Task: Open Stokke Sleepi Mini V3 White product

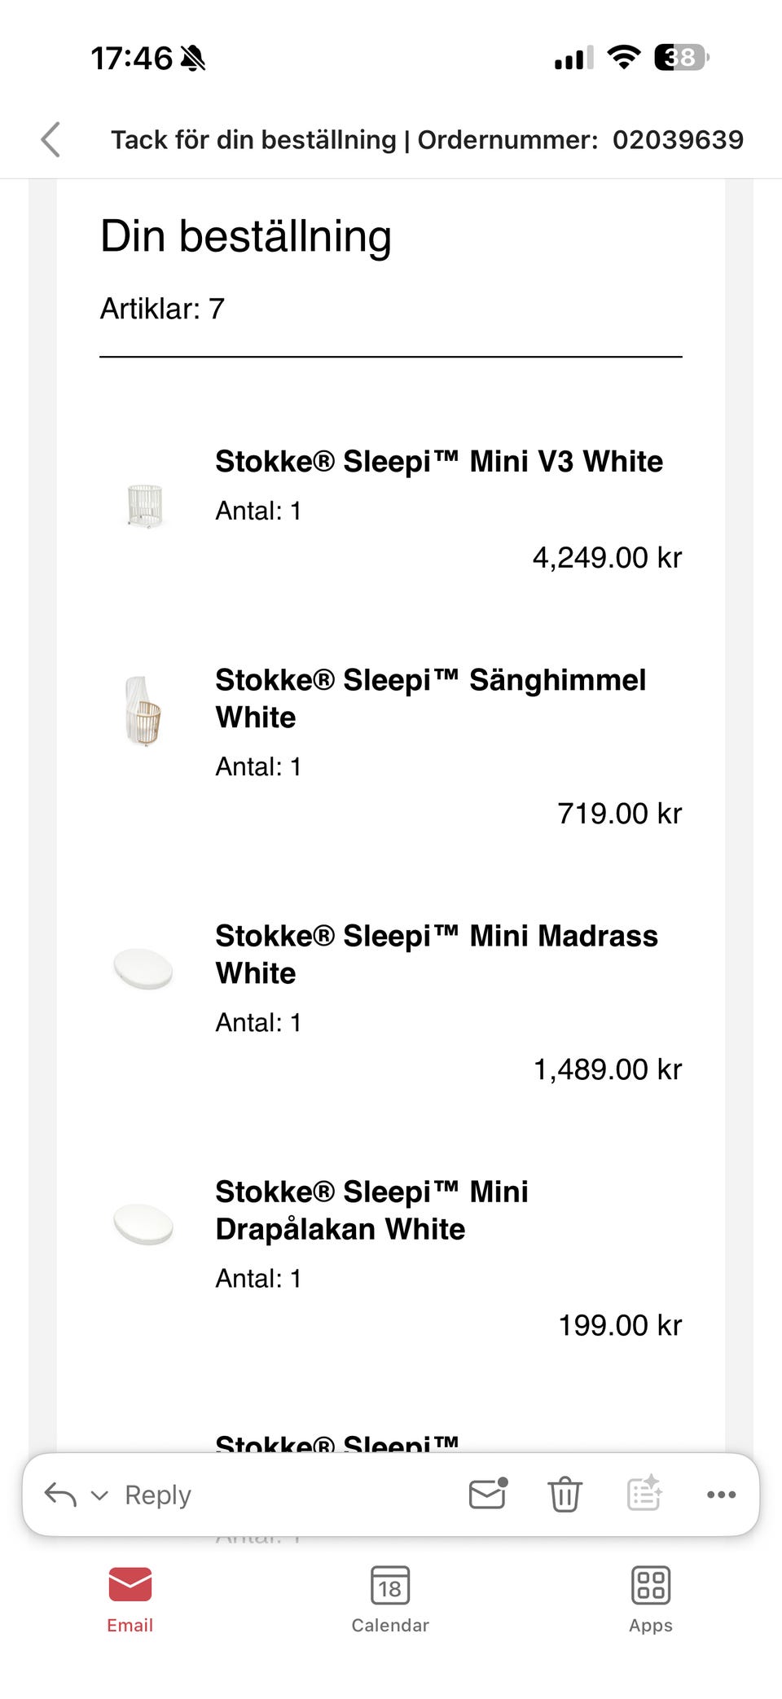Action: (x=438, y=462)
